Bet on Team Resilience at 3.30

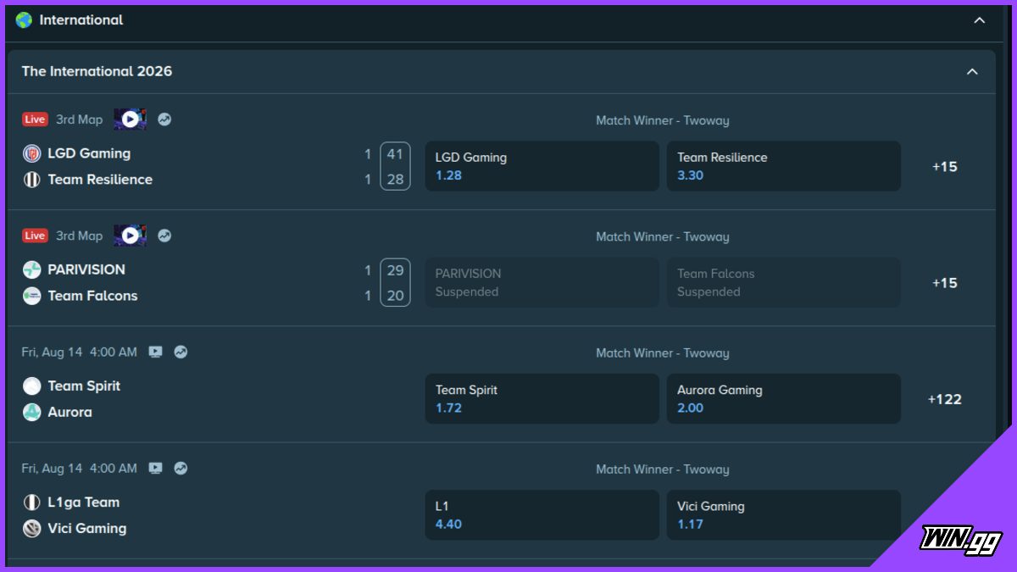click(x=784, y=166)
